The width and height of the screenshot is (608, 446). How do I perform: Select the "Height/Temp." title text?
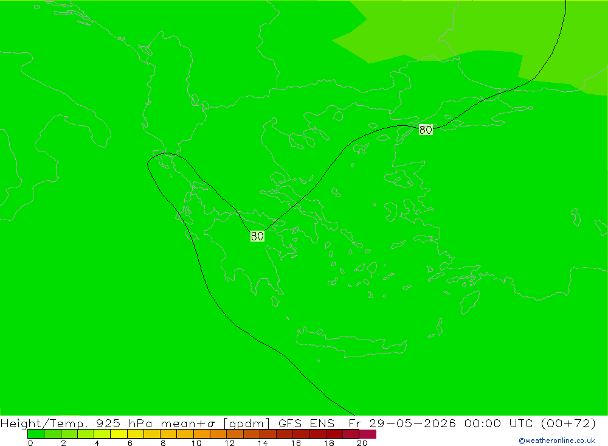pyautogui.click(x=44, y=423)
